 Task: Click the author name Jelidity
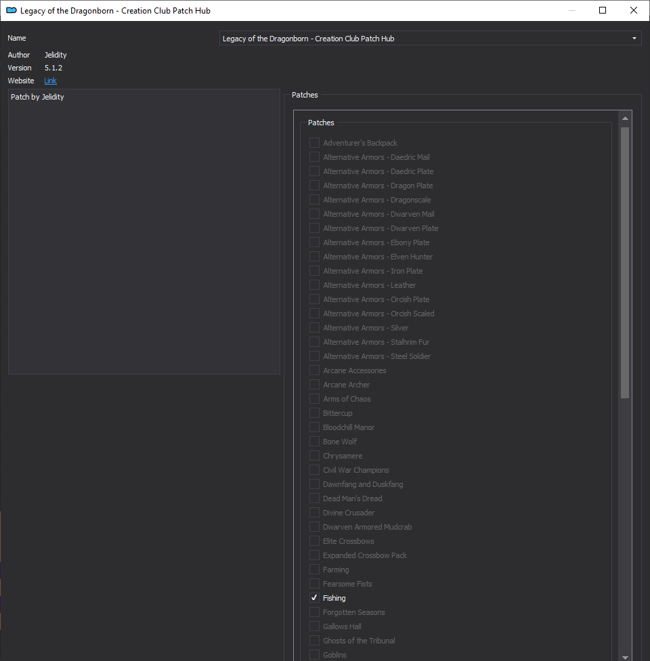(56, 55)
